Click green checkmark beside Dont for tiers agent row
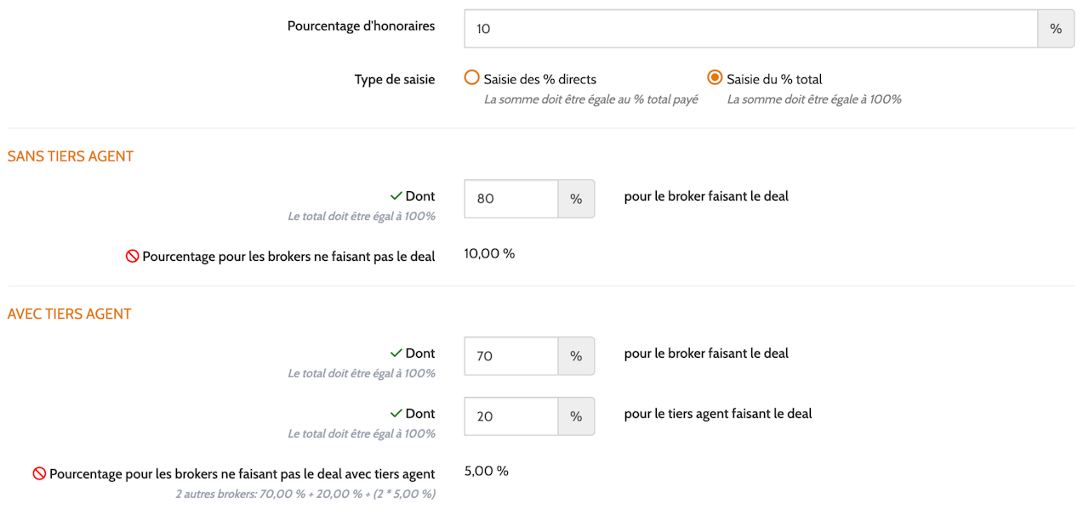 click(396, 414)
